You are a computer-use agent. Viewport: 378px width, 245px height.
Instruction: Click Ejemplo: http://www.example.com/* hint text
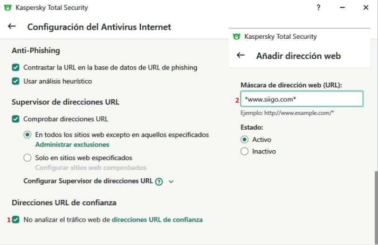[288, 113]
